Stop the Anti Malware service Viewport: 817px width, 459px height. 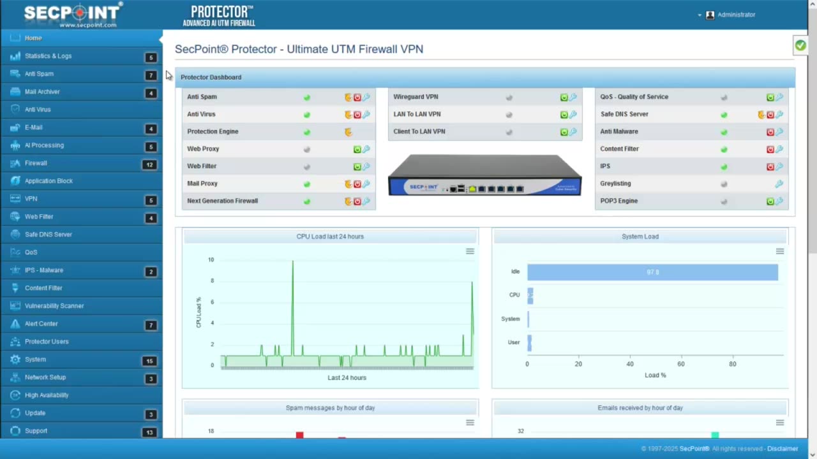770,132
